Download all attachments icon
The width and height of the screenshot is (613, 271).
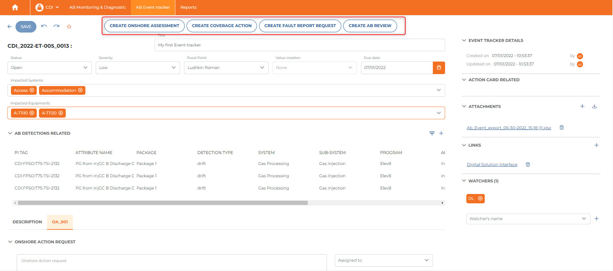pos(595,106)
